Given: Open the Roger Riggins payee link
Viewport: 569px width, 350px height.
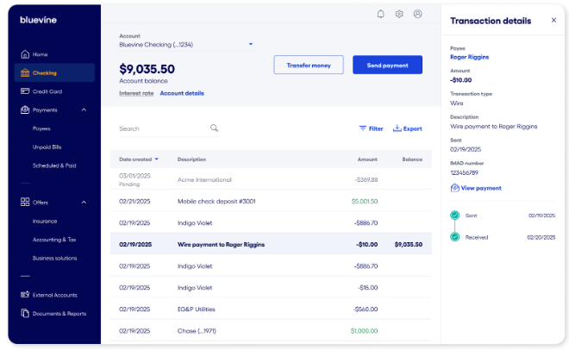Looking at the screenshot, I should (469, 57).
